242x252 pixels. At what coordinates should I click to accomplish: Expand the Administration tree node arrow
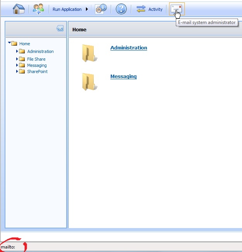pyautogui.click(x=17, y=51)
